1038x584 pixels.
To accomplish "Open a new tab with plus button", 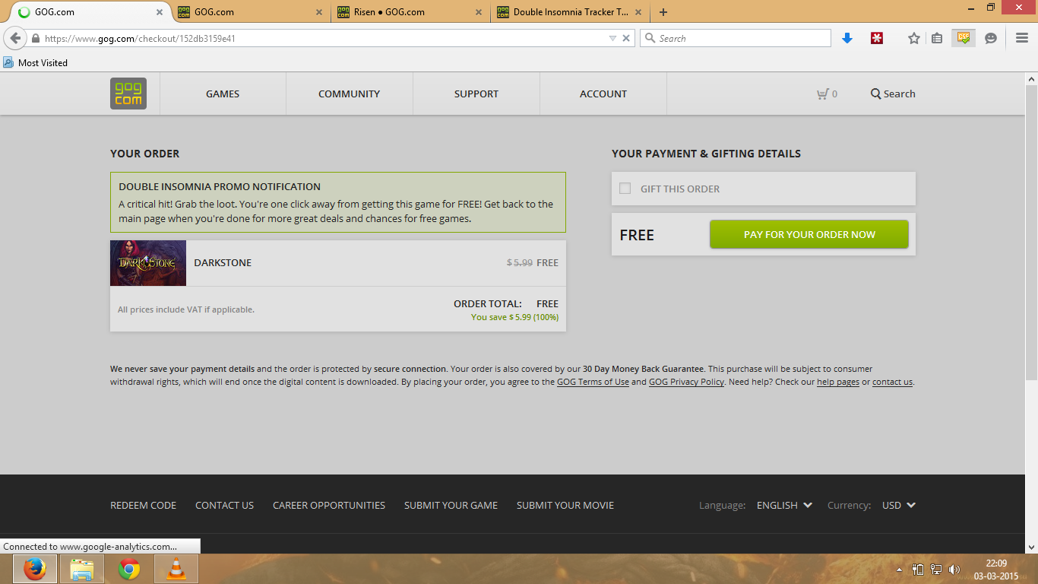I will 663,12.
